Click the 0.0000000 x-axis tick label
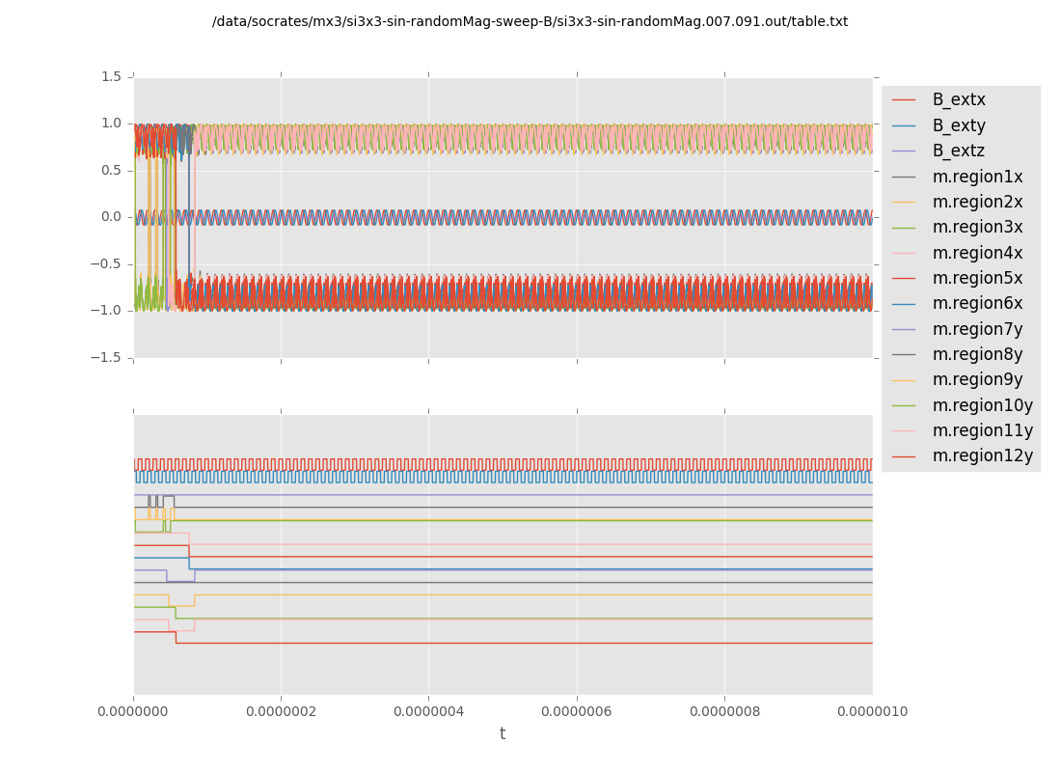Image resolution: width=1061 pixels, height=772 pixels. [134, 712]
